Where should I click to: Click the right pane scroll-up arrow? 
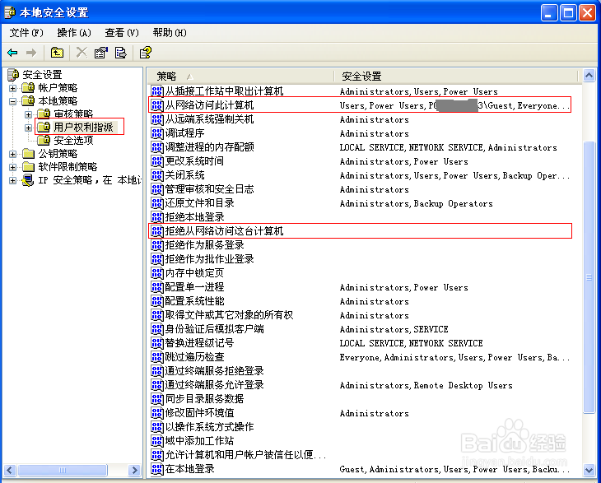pyautogui.click(x=589, y=76)
